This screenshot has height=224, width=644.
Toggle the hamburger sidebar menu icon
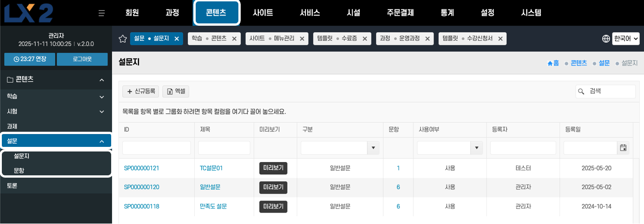click(x=102, y=13)
